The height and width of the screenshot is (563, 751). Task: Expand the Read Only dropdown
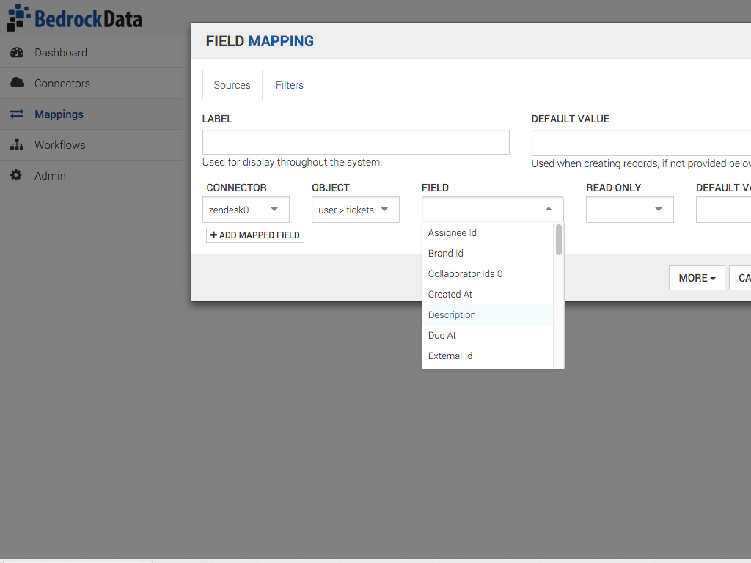pos(629,210)
